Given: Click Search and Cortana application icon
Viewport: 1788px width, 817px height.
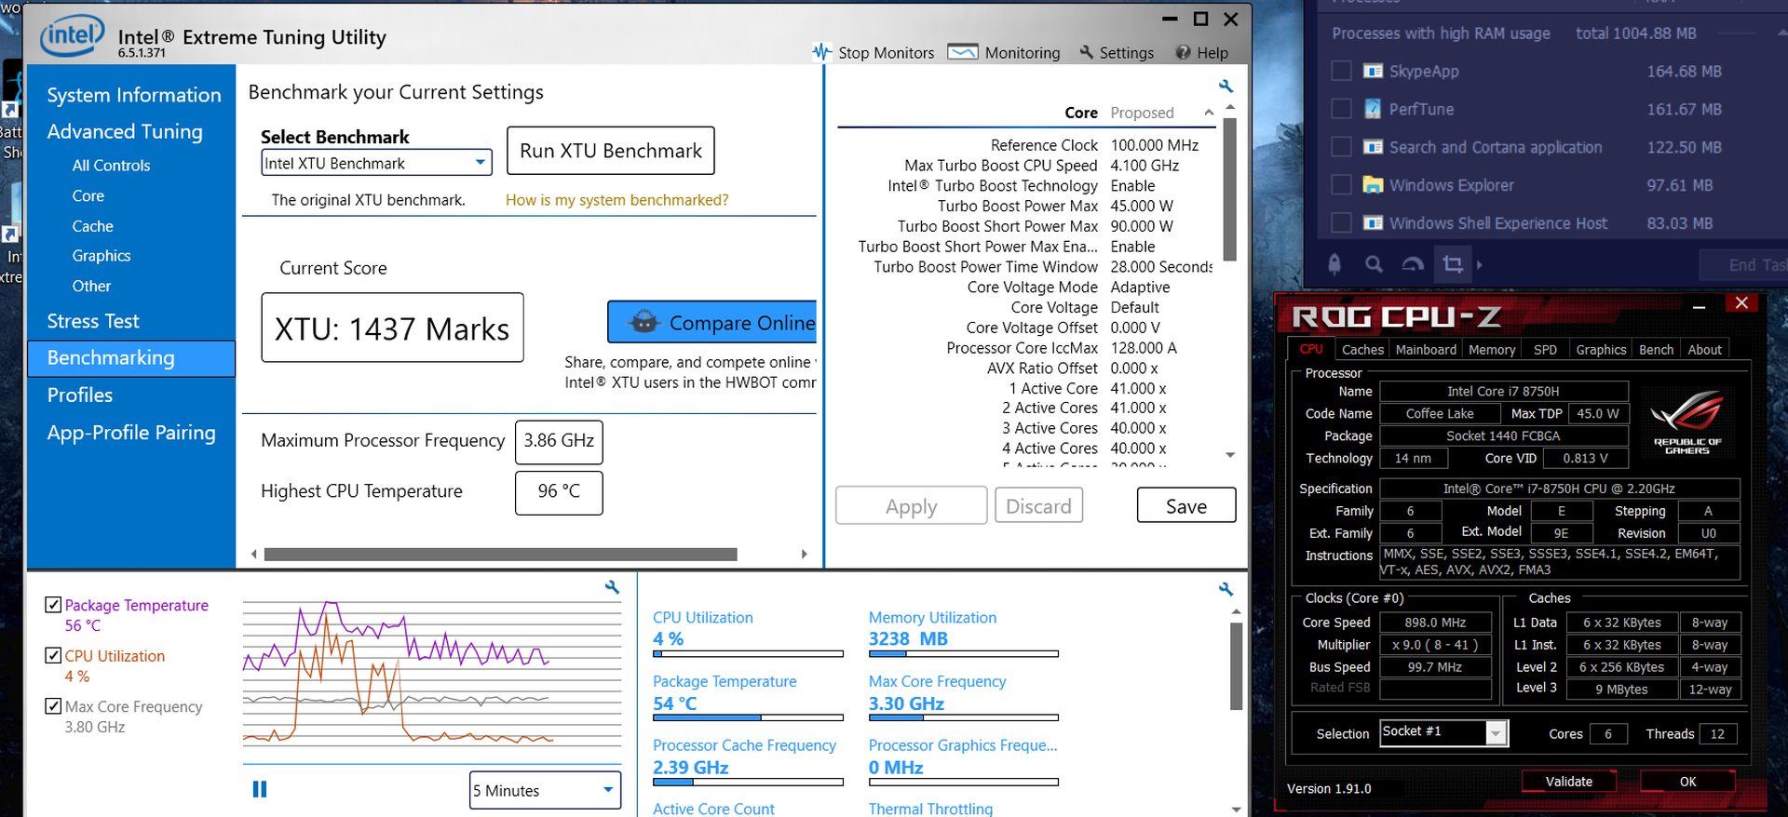Looking at the screenshot, I should click(x=1373, y=147).
